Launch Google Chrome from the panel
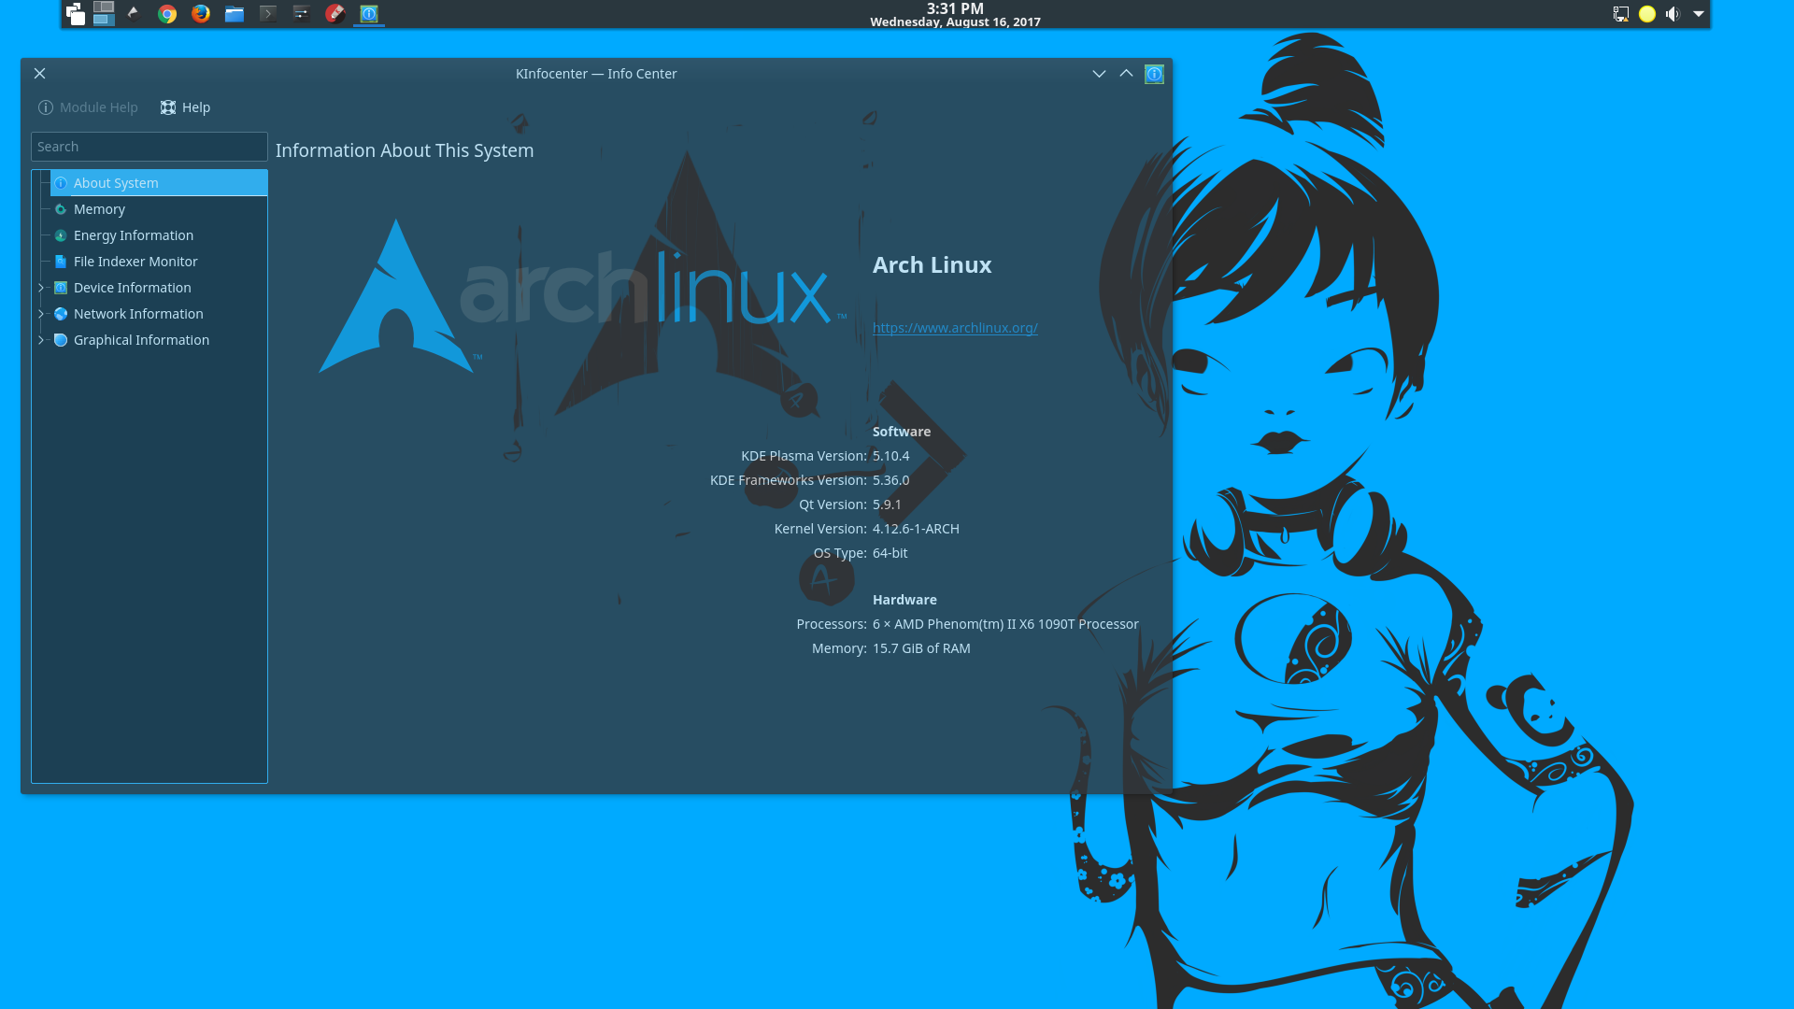1794x1009 pixels. point(167,13)
